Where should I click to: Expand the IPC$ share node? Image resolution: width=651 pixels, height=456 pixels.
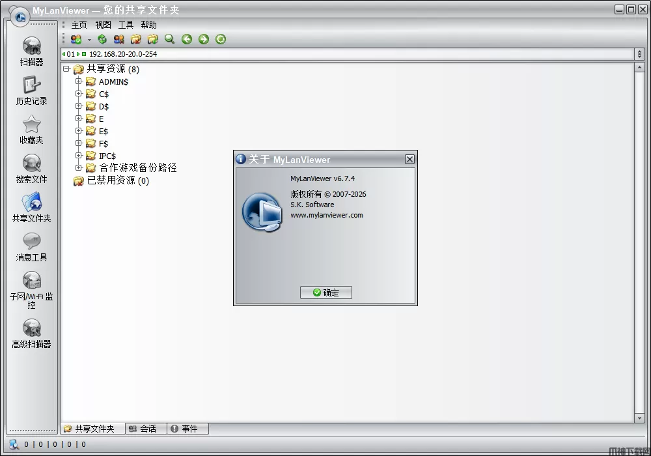pos(79,155)
